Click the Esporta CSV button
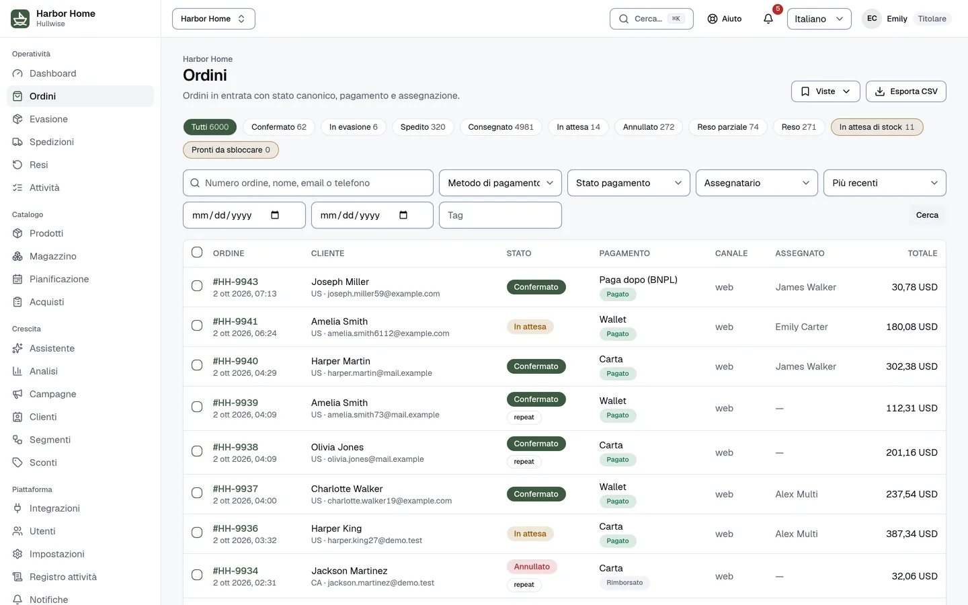 point(906,91)
